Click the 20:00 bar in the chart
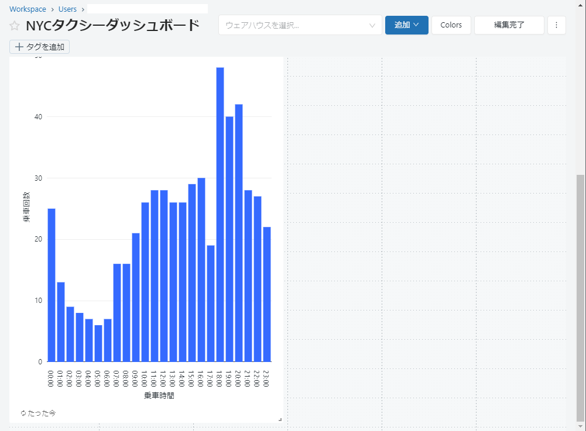This screenshot has width=586, height=431. [239, 233]
